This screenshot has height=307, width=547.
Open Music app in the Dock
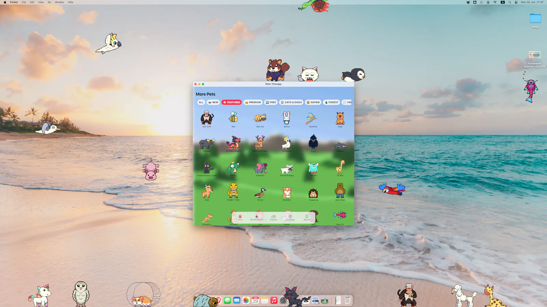274,301
